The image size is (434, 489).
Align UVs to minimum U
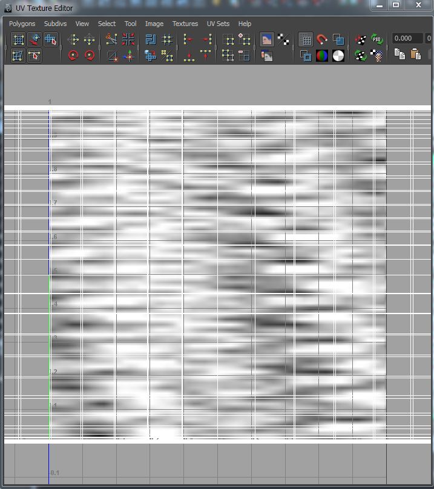point(189,39)
